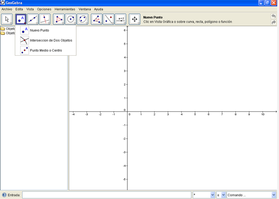Select the line through two points tool
Screen dimensions: 279x199
[x=33, y=19]
